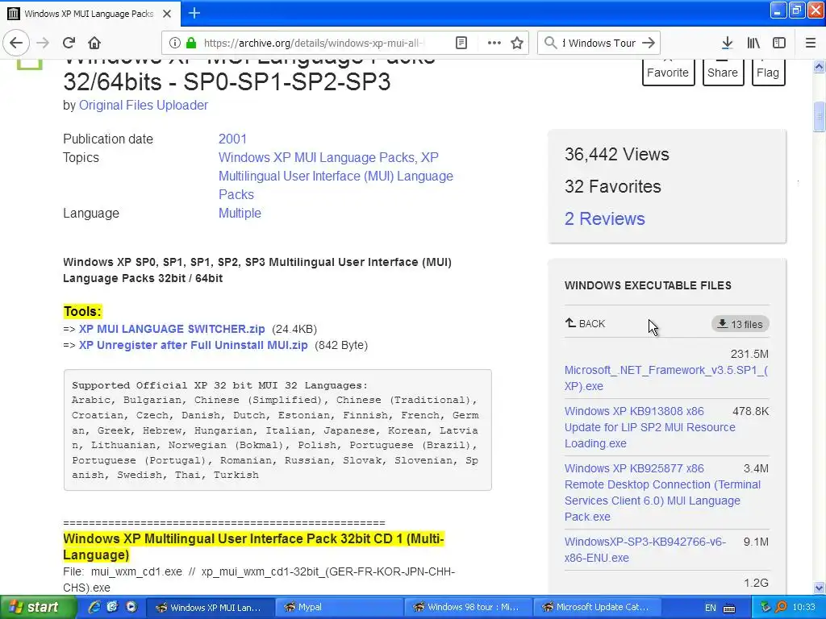
Task: Close the Windows XP MUI Language Packs tab
Action: [x=166, y=14]
